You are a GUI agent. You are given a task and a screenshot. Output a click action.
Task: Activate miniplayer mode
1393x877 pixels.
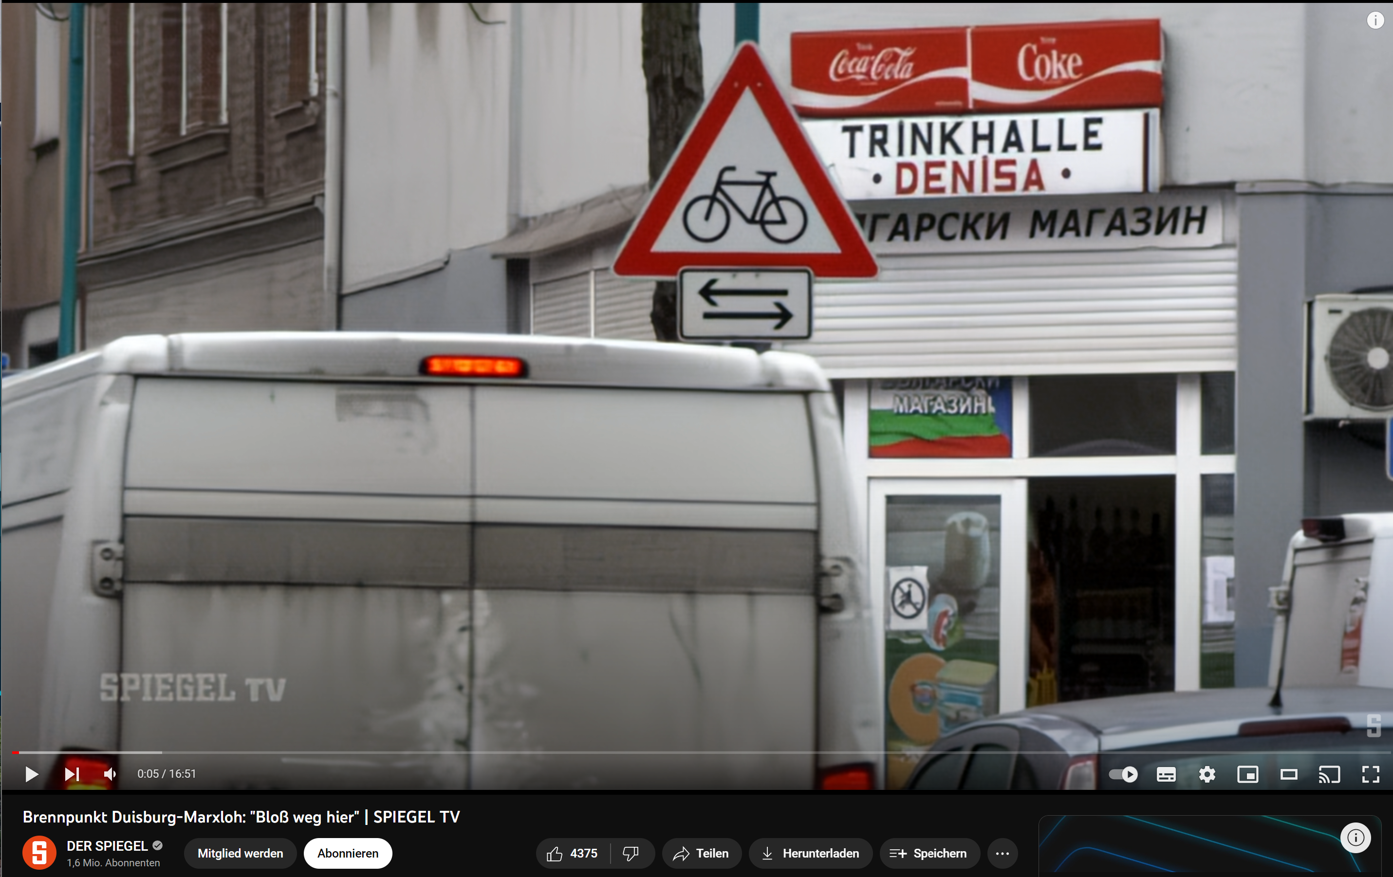pyautogui.click(x=1247, y=774)
